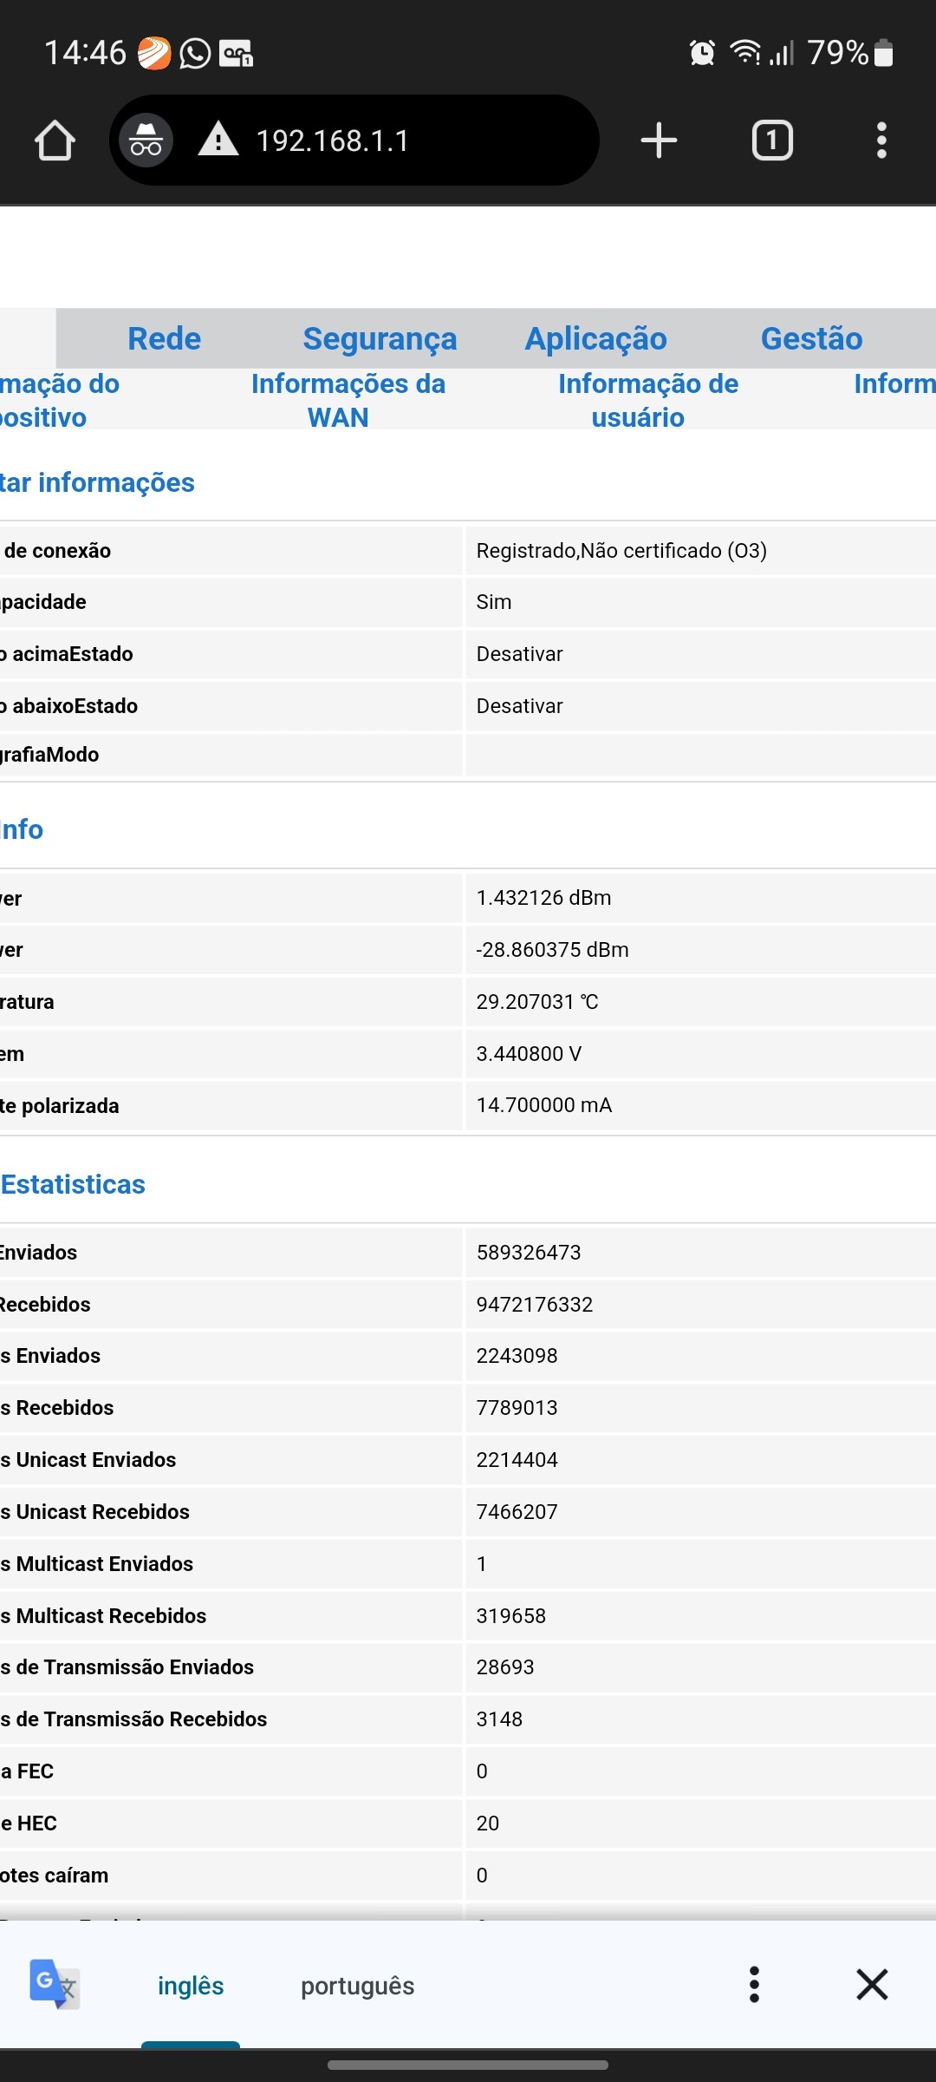Screen dimensions: 936x2082
Task: Tap the incognito mode icon
Action: pos(146,141)
